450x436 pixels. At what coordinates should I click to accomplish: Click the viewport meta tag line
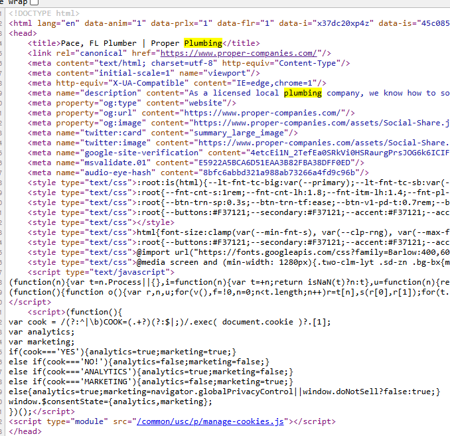tap(144, 73)
